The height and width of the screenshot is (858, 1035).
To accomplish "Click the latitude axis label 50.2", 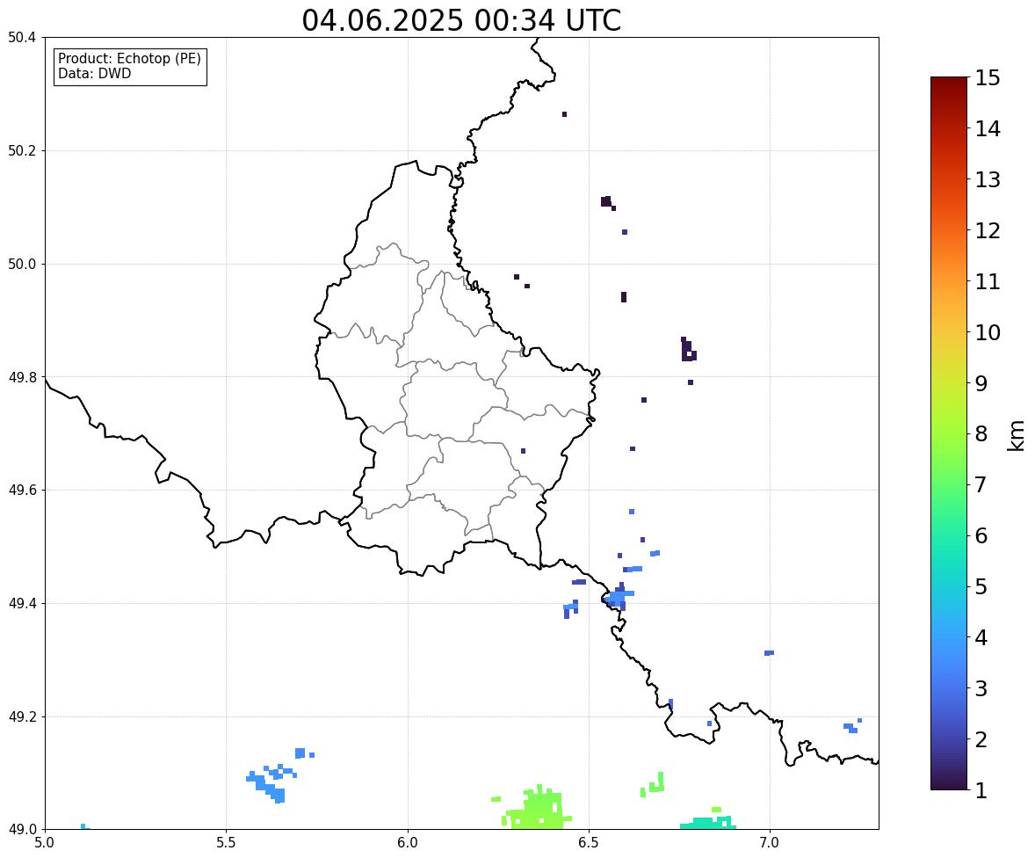I will pyautogui.click(x=22, y=150).
